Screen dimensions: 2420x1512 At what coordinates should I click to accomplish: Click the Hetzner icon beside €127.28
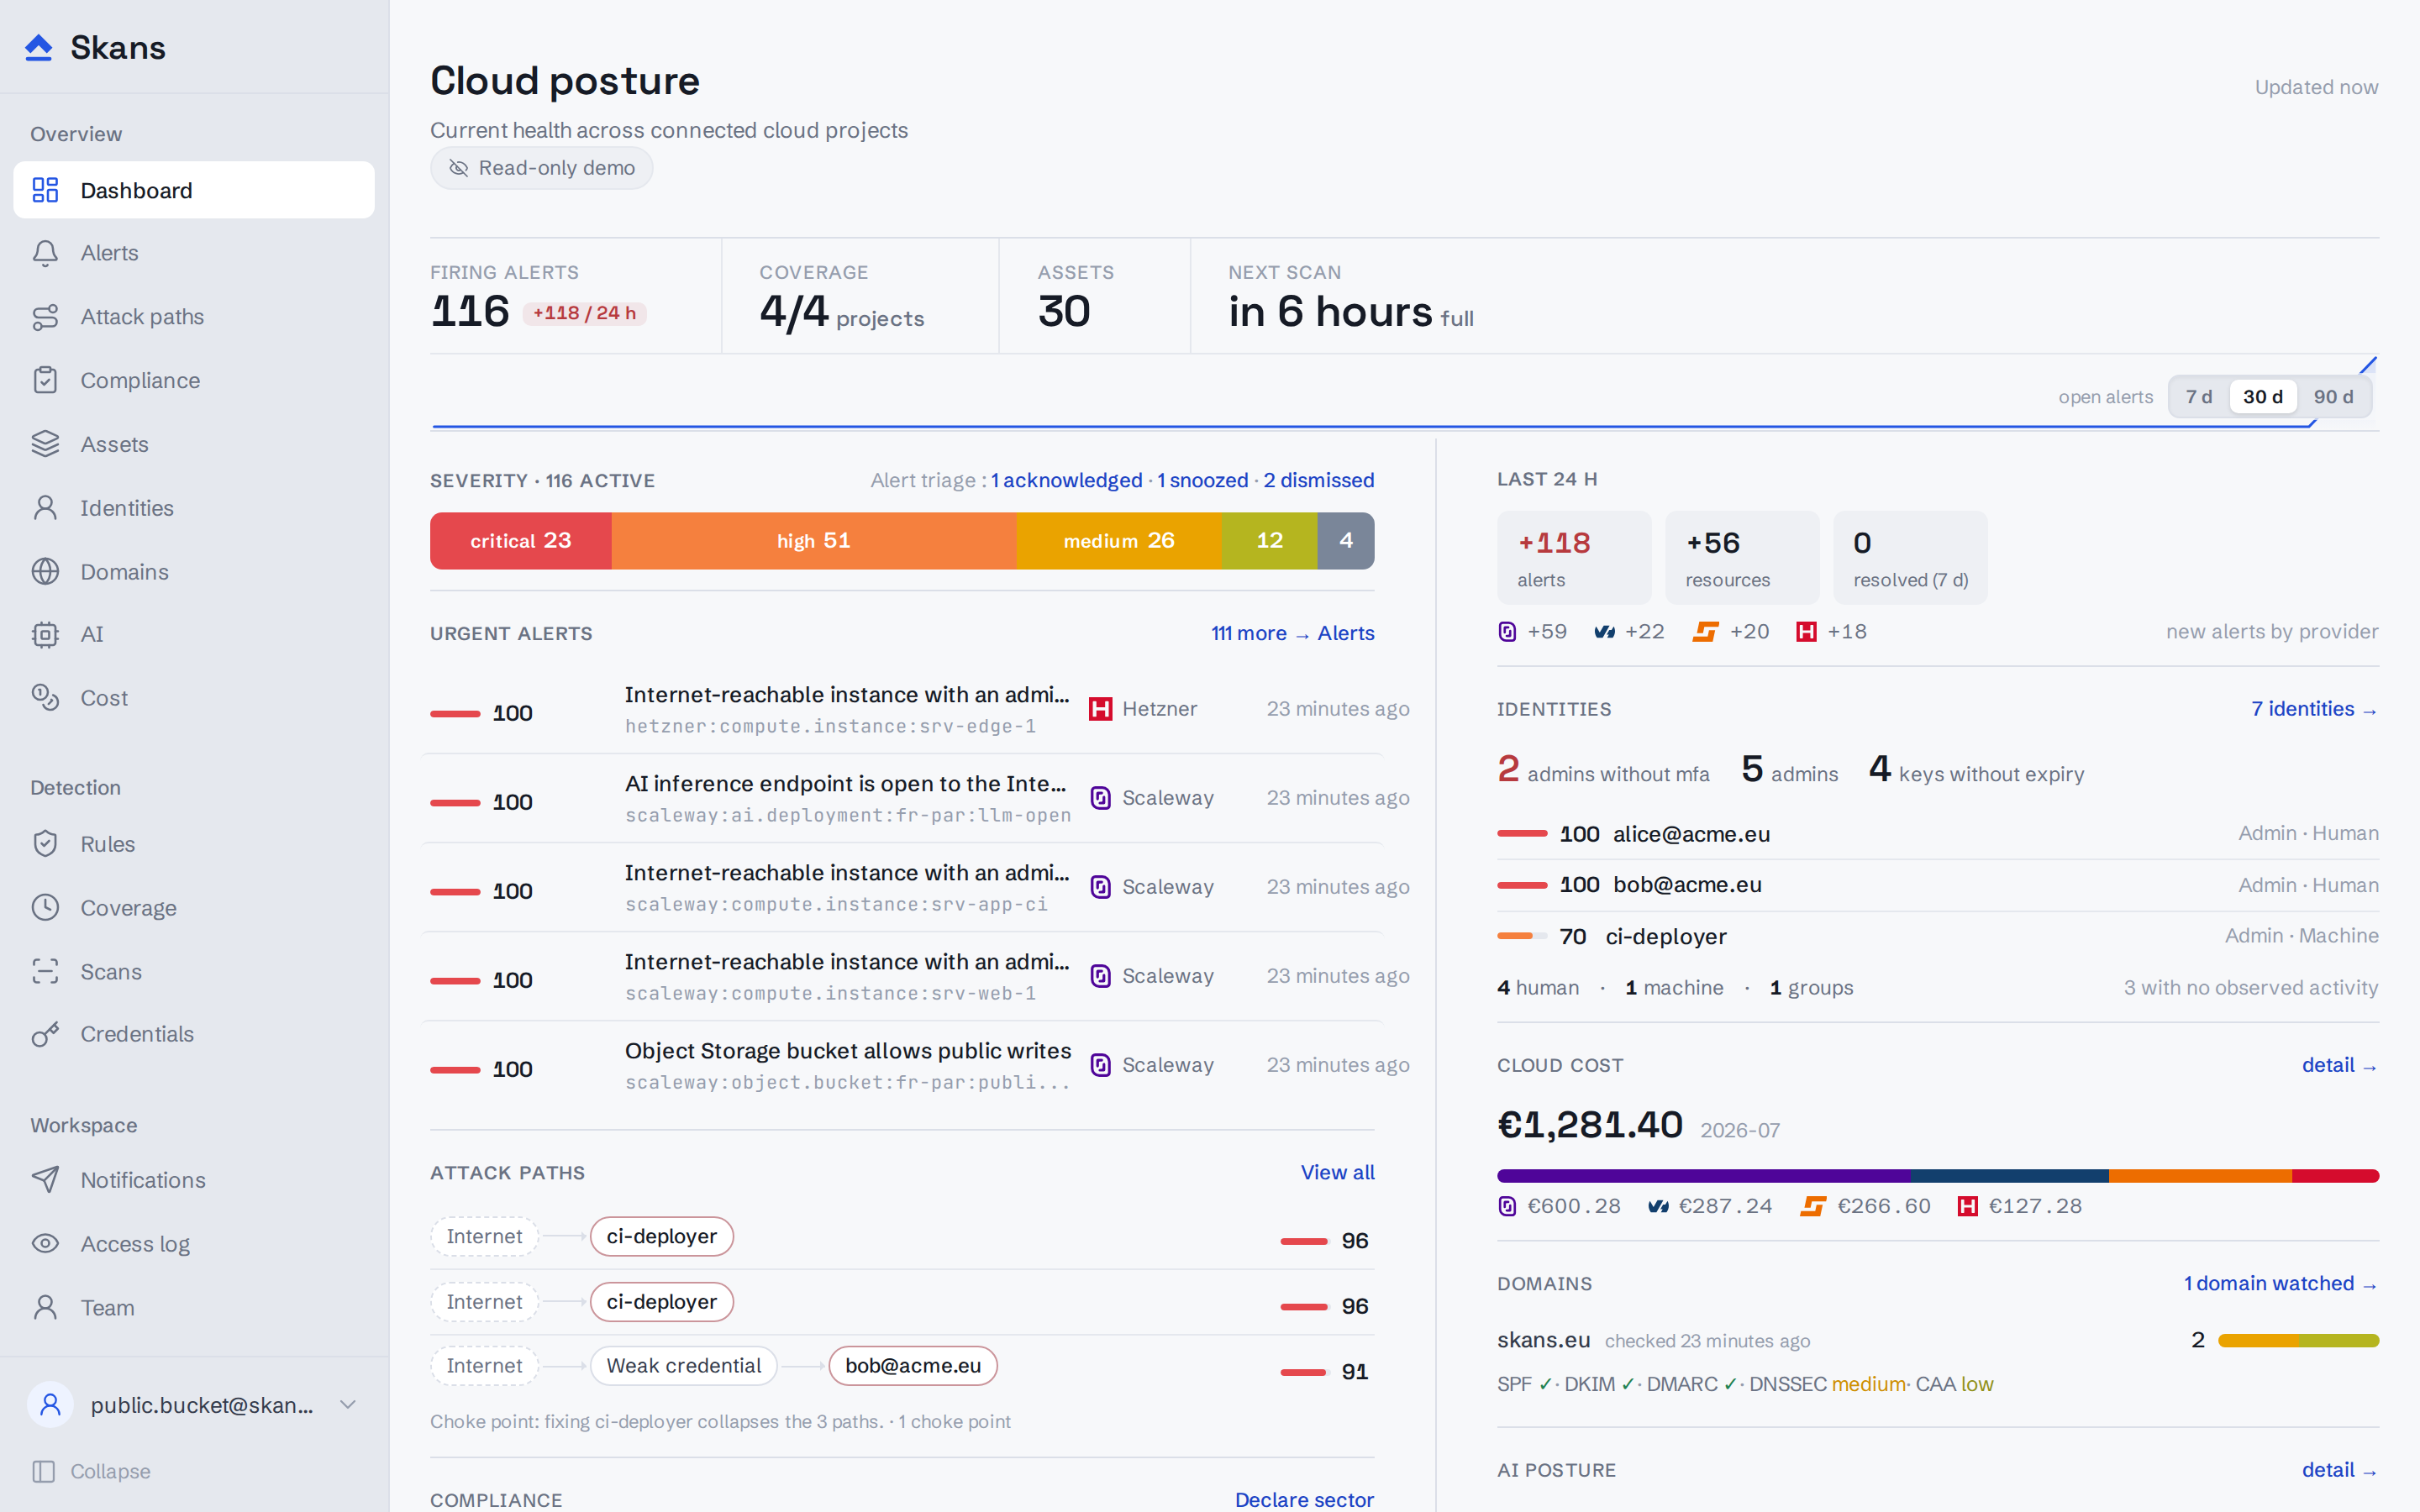click(1967, 1206)
